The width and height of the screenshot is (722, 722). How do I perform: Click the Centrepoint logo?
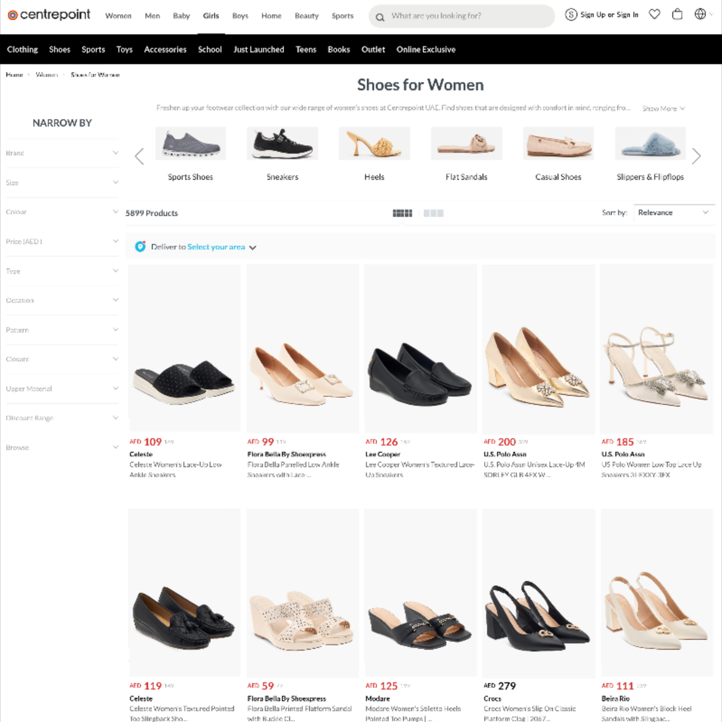coord(49,15)
